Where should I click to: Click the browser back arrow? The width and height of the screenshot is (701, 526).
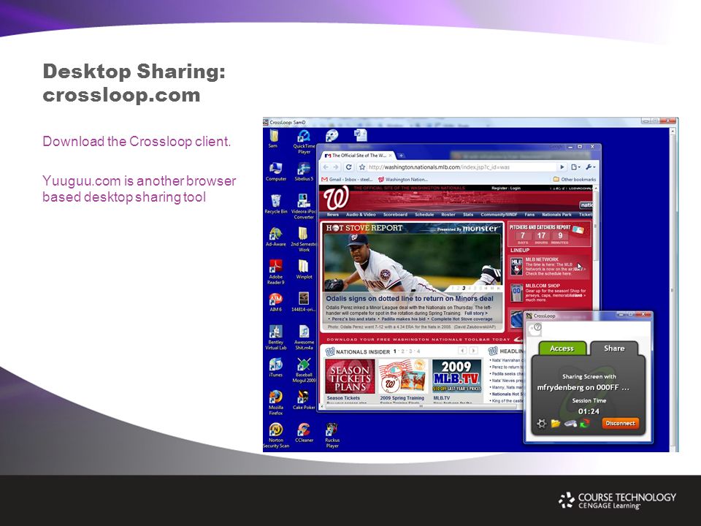(326, 167)
